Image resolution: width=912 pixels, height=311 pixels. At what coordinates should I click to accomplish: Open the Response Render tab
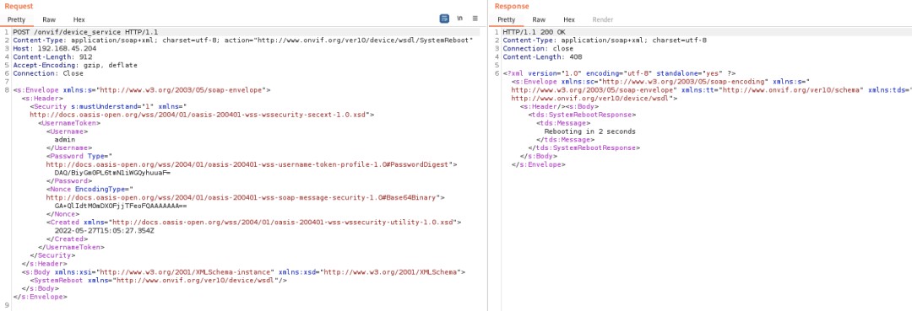point(603,19)
